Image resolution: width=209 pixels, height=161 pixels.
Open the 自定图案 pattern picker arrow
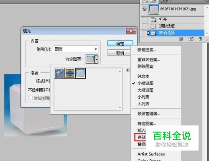coord(97,59)
